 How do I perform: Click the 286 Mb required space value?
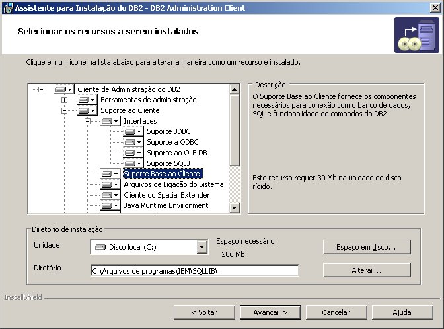(233, 254)
